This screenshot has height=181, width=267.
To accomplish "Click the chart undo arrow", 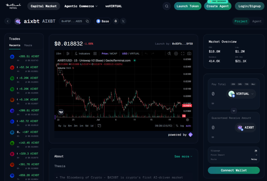I will [146, 54].
